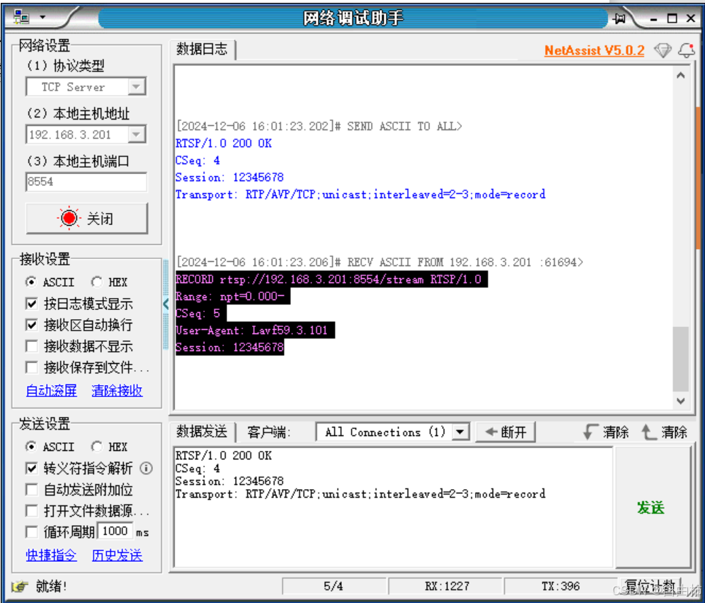705x603 pixels.
Task: Open the diamond VIP icon
Action: pos(663,50)
